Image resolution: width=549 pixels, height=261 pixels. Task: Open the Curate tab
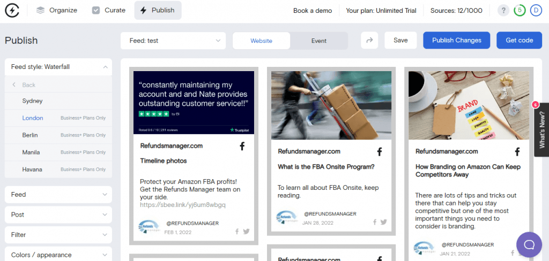pyautogui.click(x=108, y=11)
